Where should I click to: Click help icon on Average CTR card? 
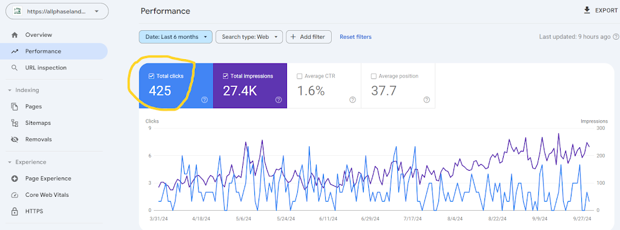[353, 100]
